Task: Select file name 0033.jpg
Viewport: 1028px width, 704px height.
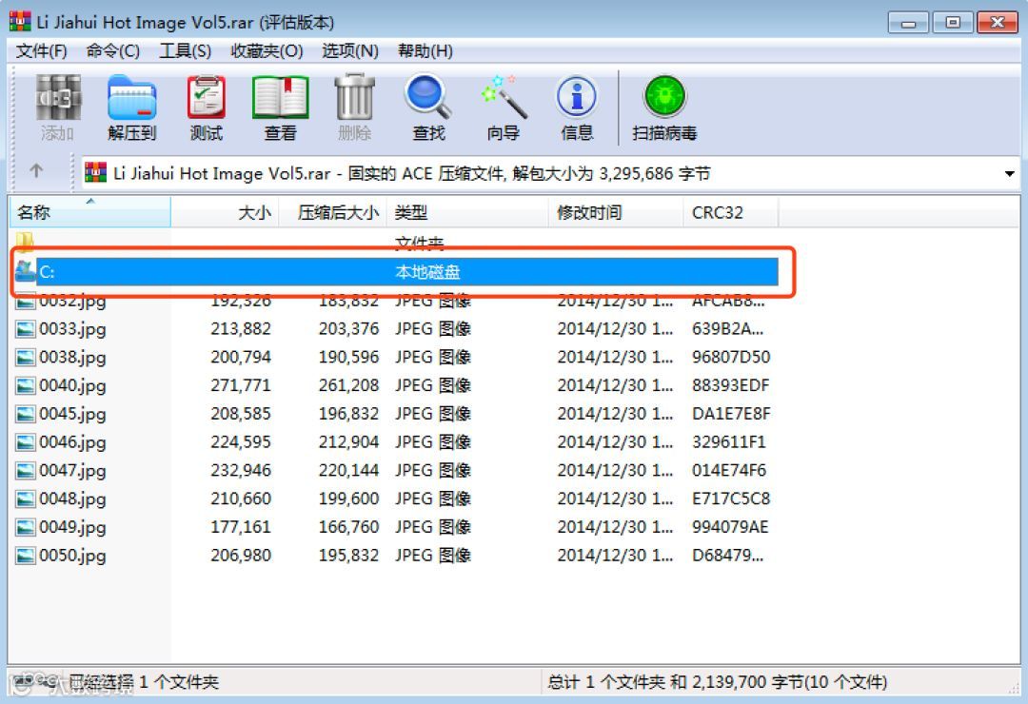Action: pos(72,329)
